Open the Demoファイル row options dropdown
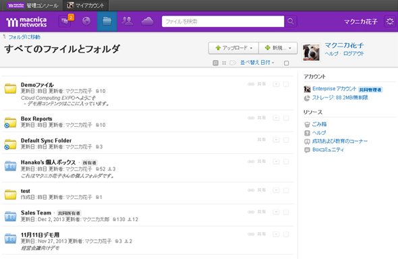Viewport: 398px width, 259px height. point(276,84)
